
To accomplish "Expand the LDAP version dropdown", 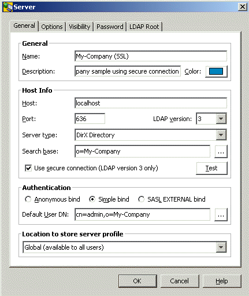I will point(221,119).
